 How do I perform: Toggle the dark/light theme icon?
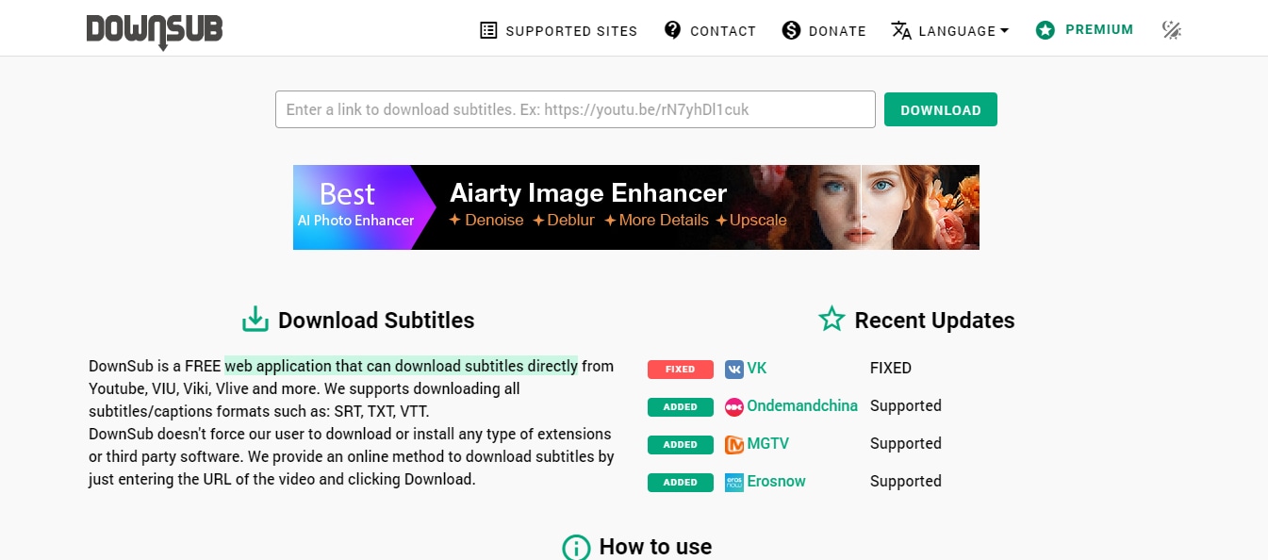tap(1172, 30)
